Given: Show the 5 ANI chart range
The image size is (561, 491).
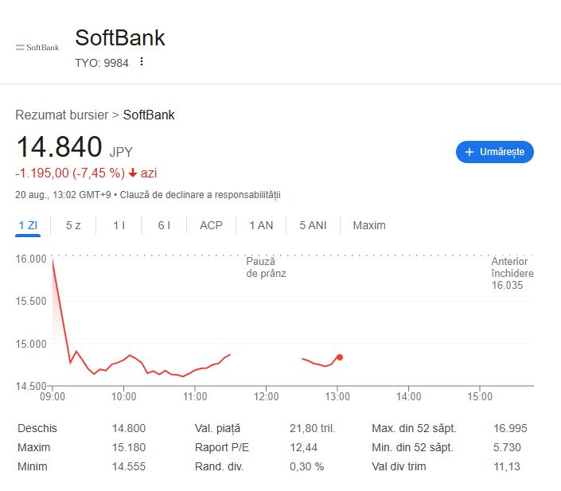Looking at the screenshot, I should pyautogui.click(x=313, y=225).
